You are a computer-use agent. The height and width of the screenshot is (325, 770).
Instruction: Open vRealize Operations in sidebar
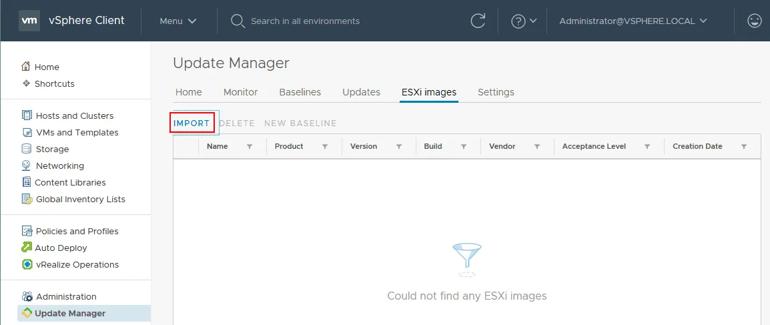(77, 265)
